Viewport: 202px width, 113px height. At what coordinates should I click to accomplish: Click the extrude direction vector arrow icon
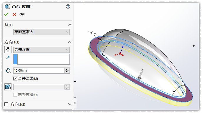point(8,58)
